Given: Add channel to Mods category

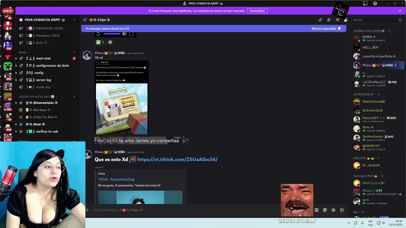Looking at the screenshot, I should click(74, 52).
